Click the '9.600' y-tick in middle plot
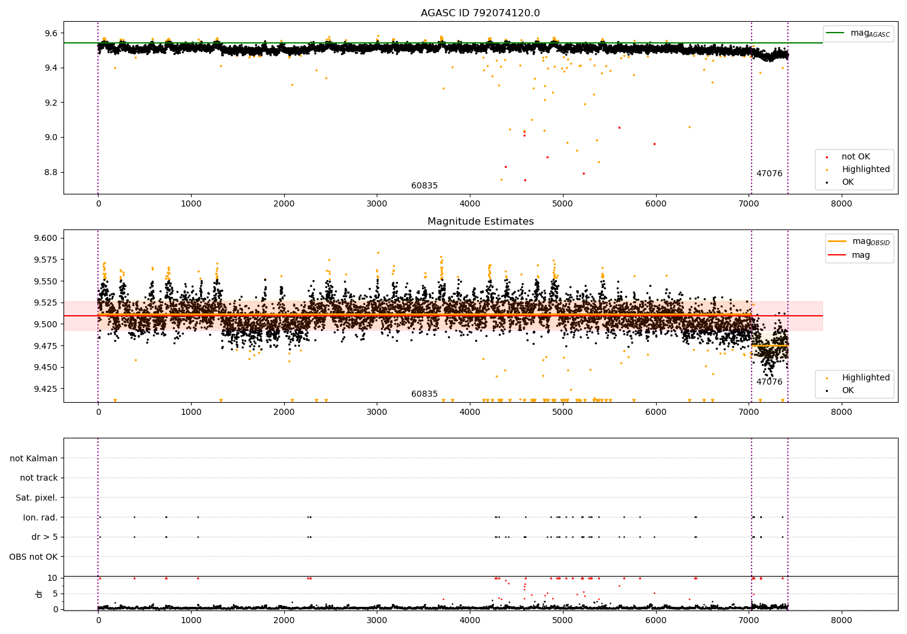907x634 pixels. (x=45, y=239)
